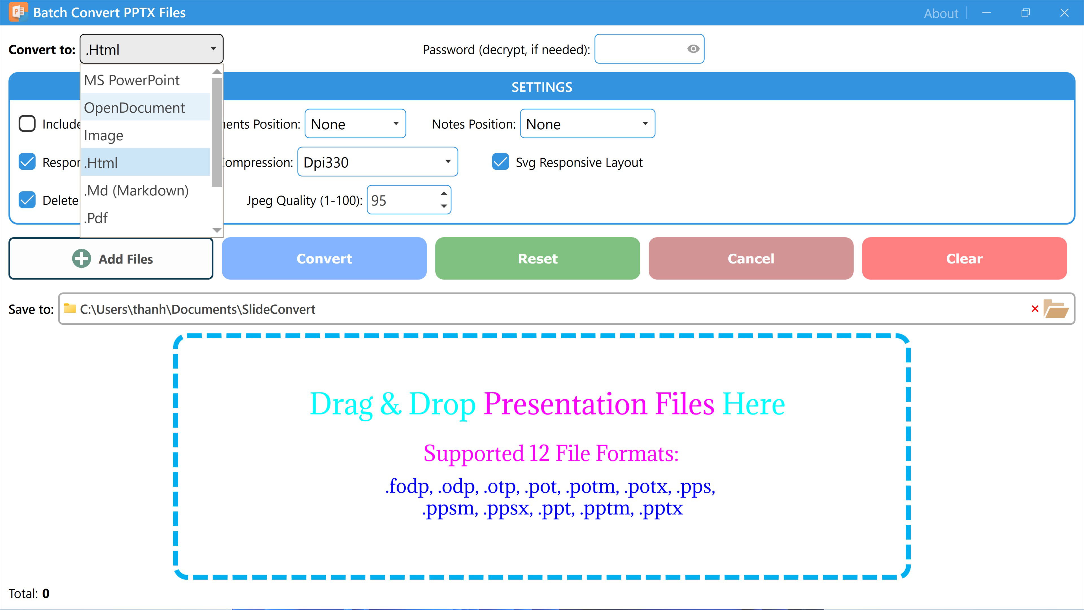Disable Svg Responsive Layout checkbox
This screenshot has width=1084, height=610.
500,162
